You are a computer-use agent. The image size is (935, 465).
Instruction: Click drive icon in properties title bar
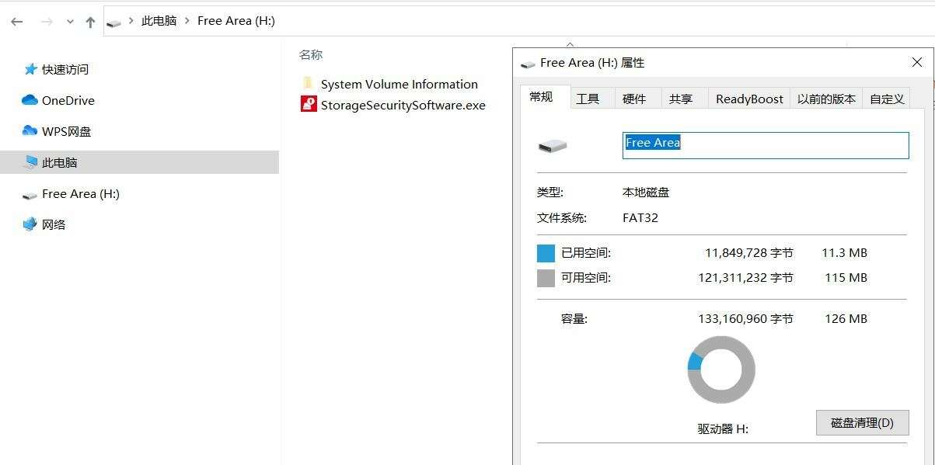pyautogui.click(x=528, y=64)
